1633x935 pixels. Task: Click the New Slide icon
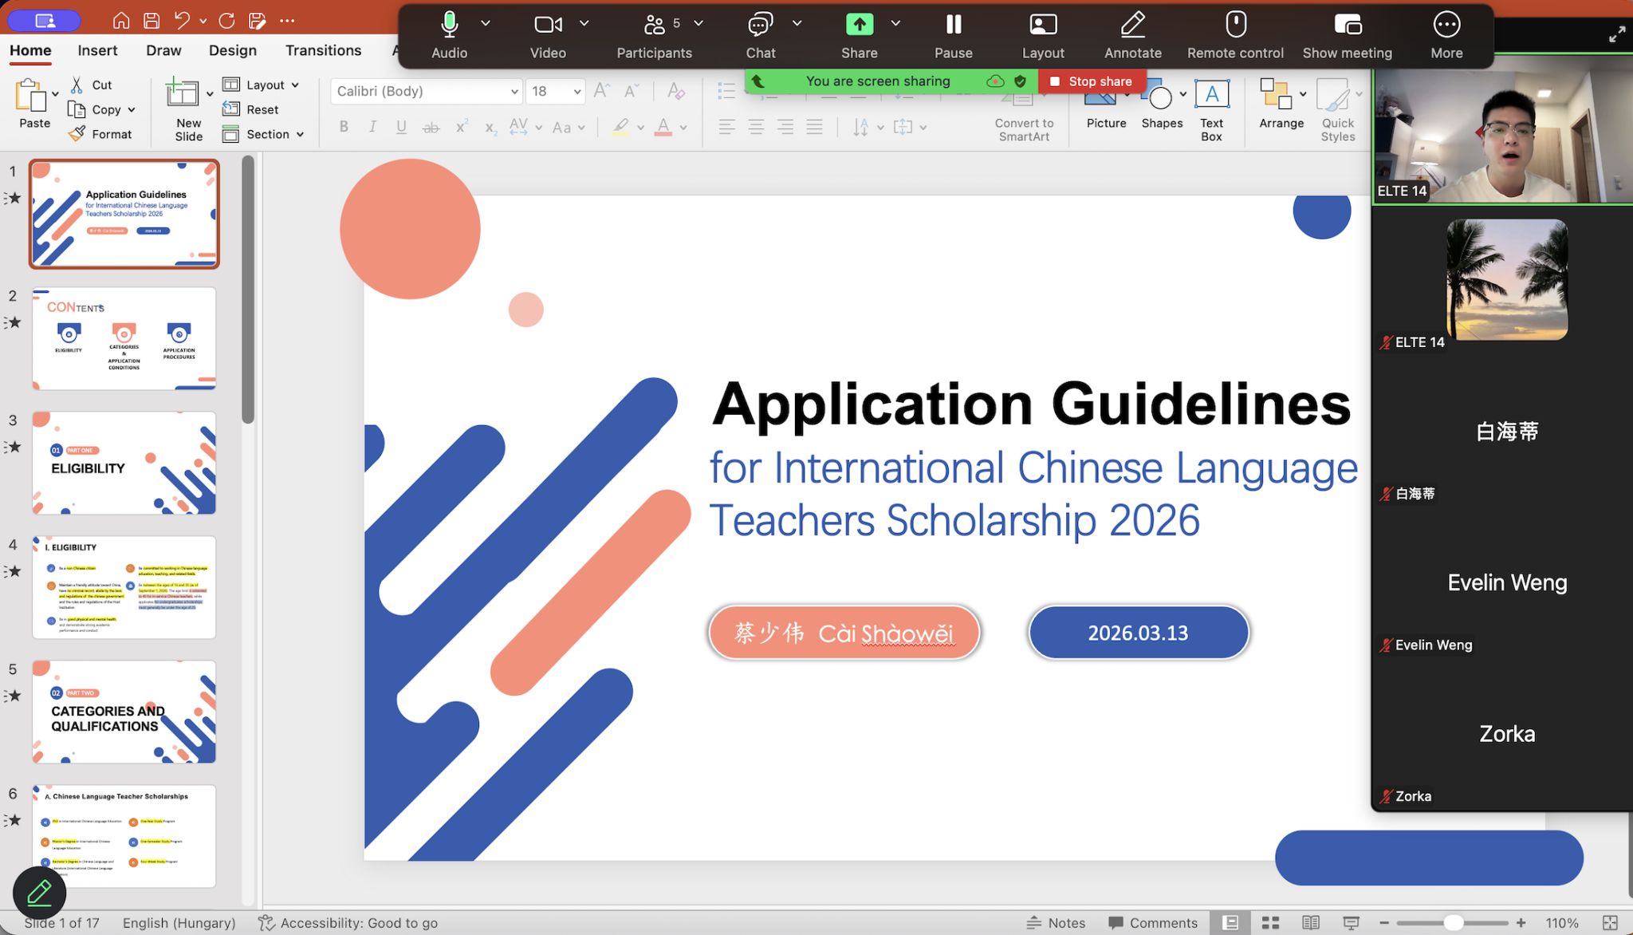point(182,94)
